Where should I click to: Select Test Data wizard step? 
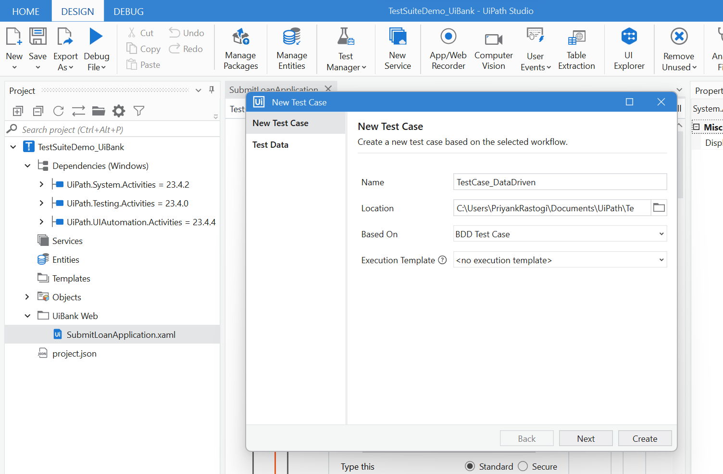tap(296, 145)
